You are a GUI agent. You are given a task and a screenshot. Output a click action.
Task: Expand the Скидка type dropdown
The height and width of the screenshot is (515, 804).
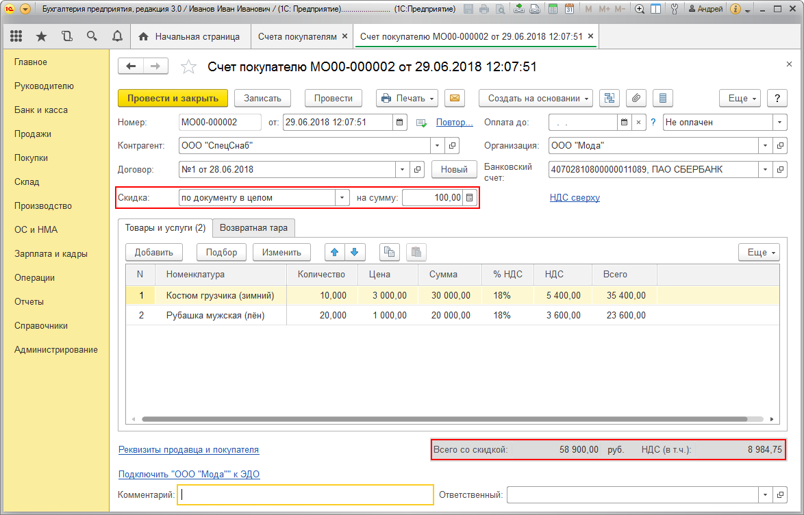342,198
